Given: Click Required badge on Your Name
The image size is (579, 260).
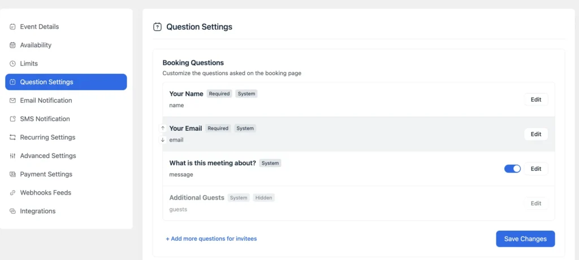Looking at the screenshot, I should [219, 94].
